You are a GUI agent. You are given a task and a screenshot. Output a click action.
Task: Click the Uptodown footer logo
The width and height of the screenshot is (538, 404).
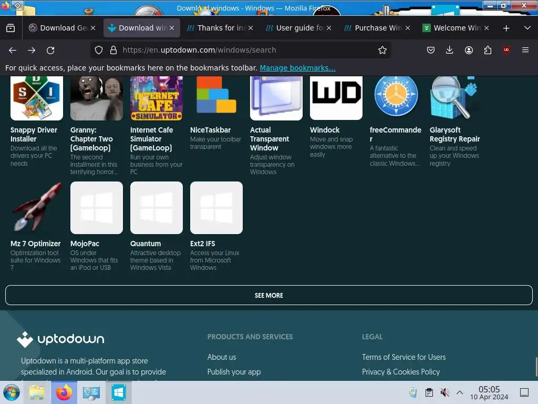tap(61, 339)
